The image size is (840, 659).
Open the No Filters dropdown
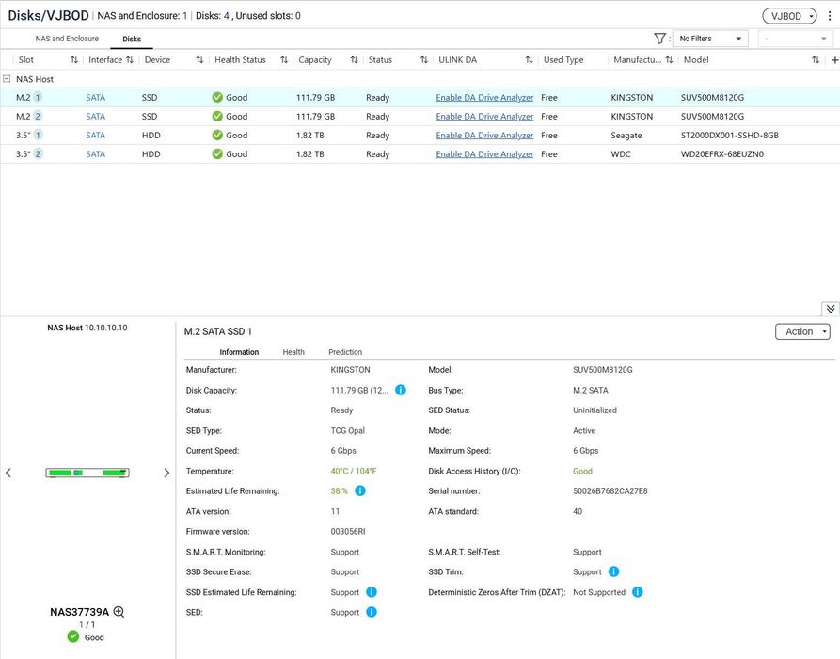click(710, 39)
